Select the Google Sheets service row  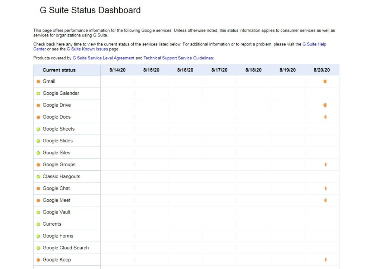[x=58, y=129]
